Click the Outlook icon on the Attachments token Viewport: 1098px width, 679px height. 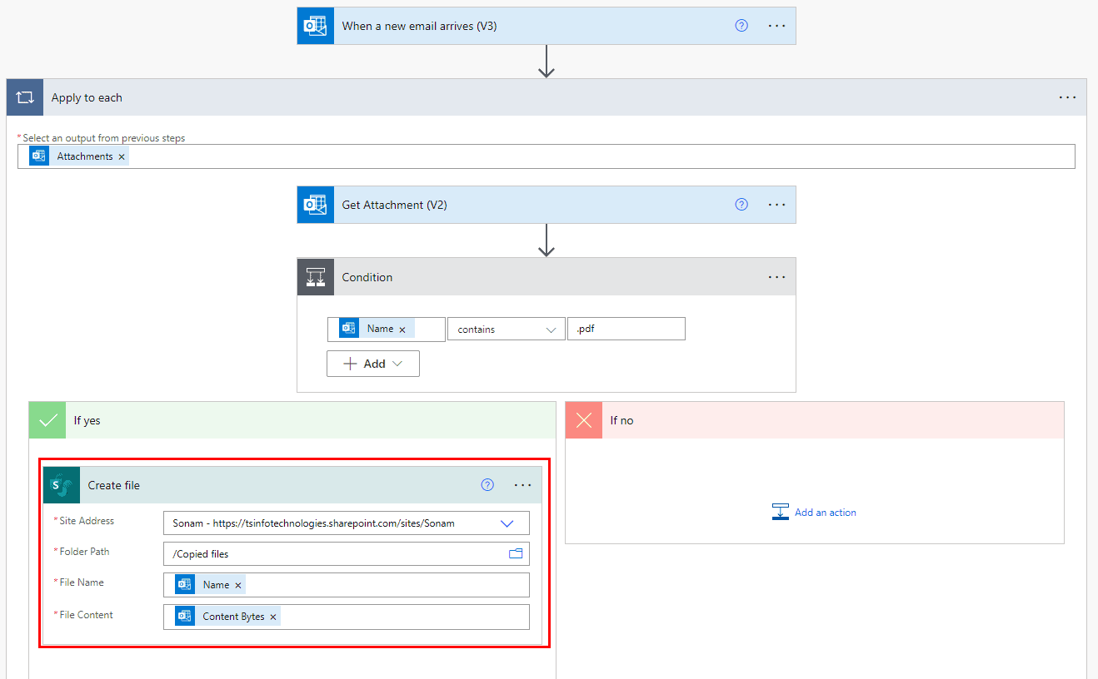[x=38, y=156]
